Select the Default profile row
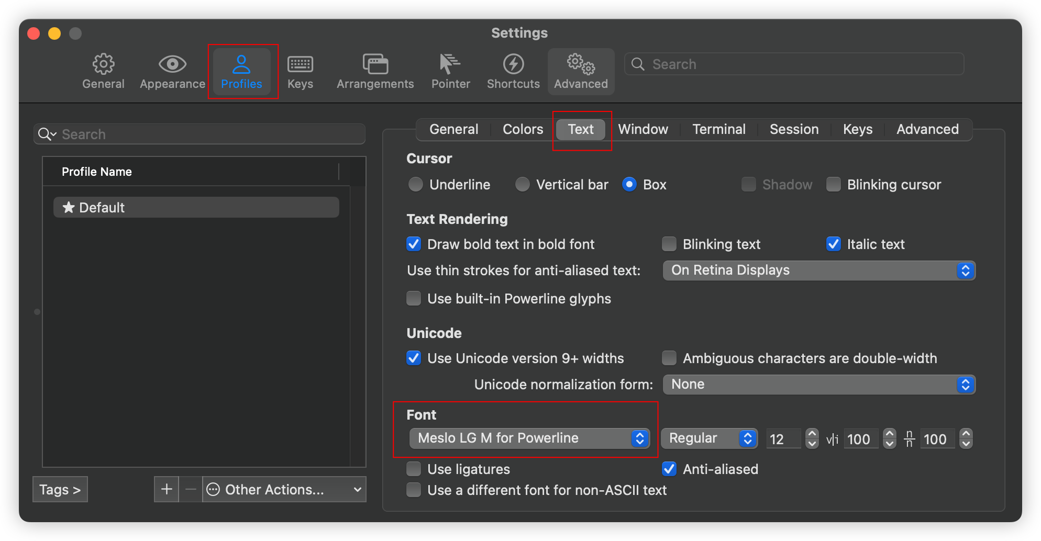 (196, 207)
